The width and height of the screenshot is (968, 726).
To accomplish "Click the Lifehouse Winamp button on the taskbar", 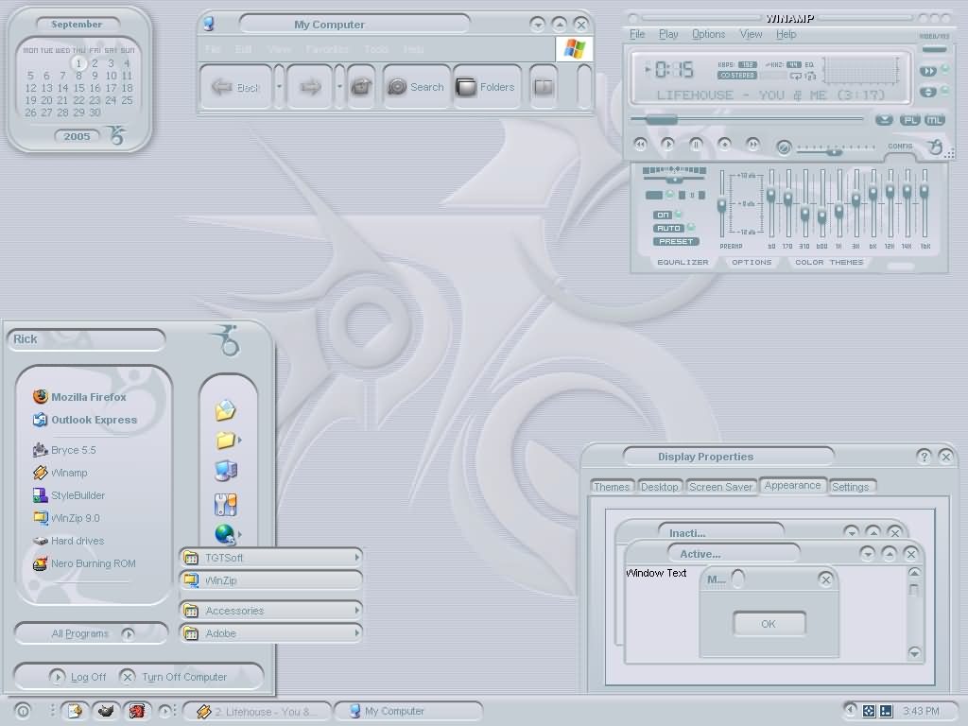I will (x=257, y=711).
